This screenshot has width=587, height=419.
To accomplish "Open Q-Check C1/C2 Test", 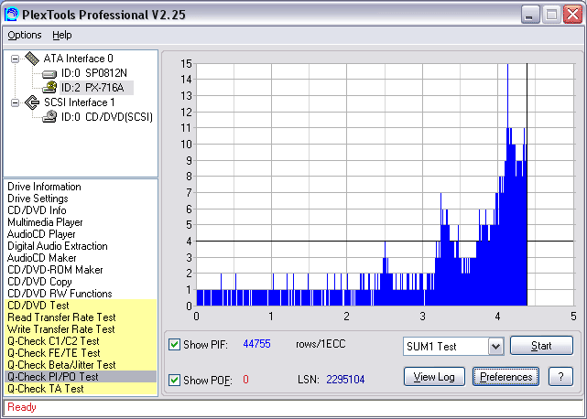I will click(53, 341).
